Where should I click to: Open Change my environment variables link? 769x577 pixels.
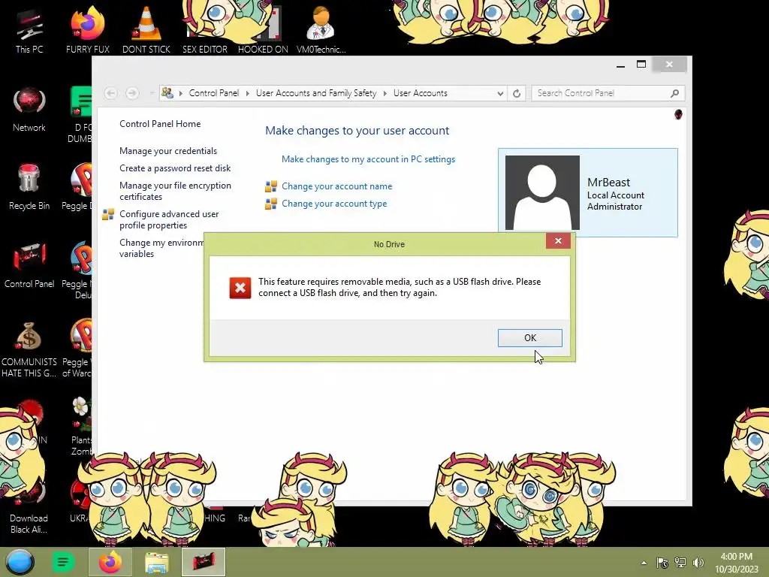coord(161,248)
